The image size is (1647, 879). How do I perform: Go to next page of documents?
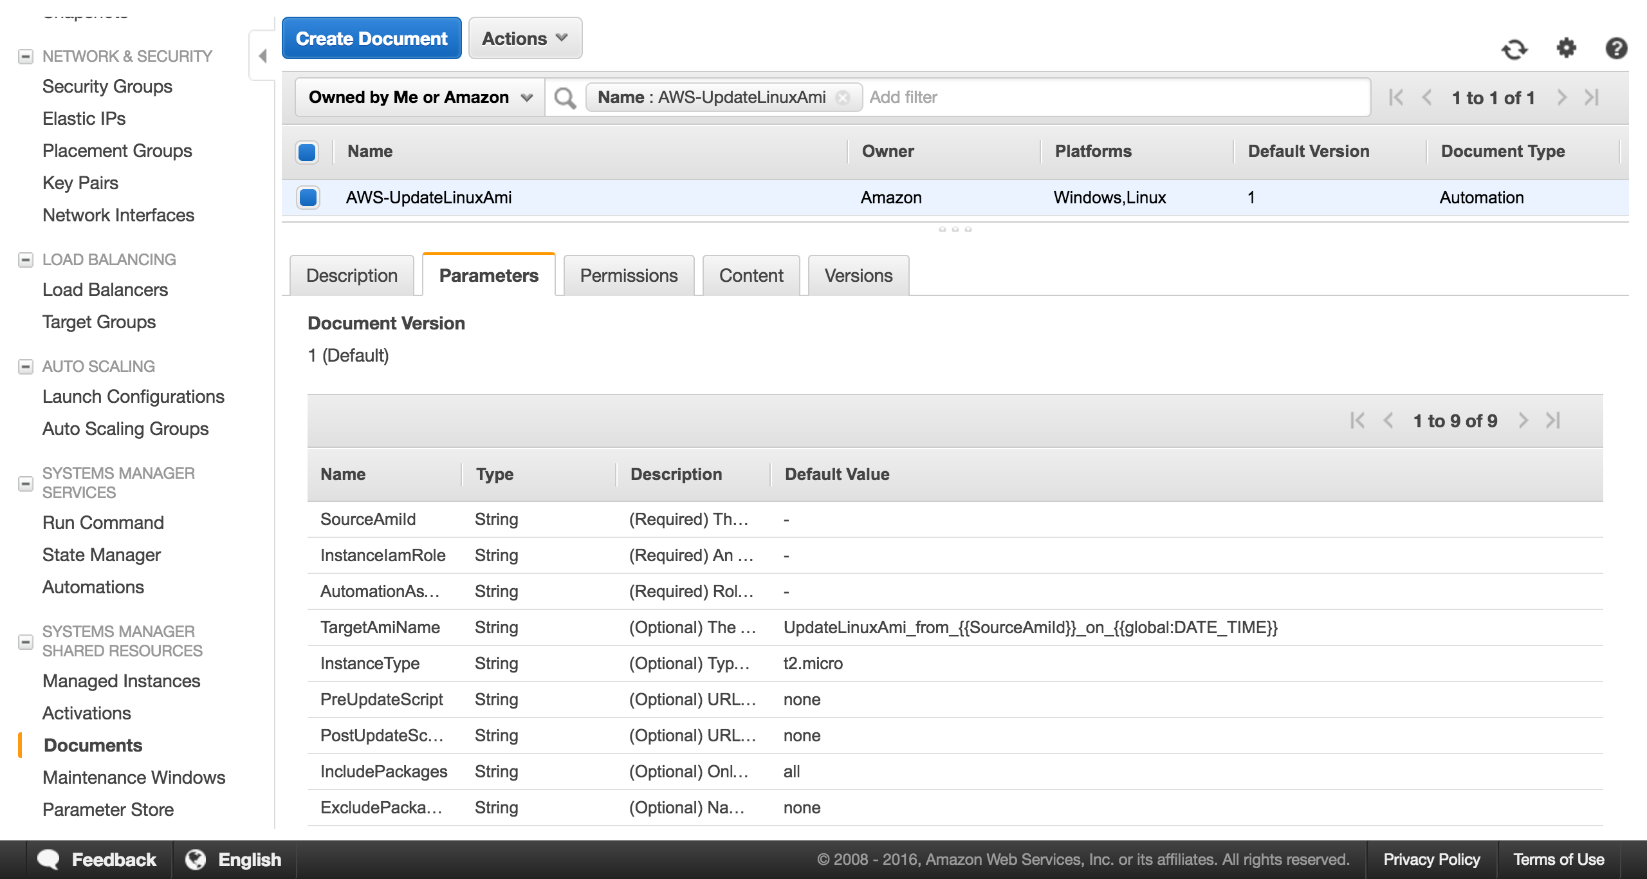click(x=1561, y=98)
